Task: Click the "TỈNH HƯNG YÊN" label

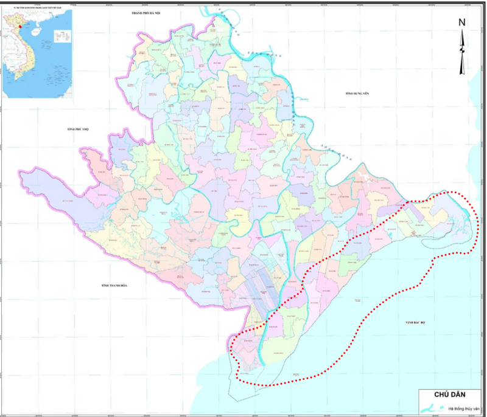Action: 357,94
